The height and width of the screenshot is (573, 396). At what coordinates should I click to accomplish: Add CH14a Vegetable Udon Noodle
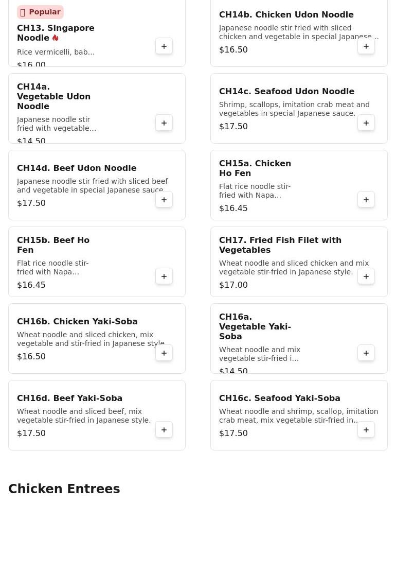coord(164,123)
